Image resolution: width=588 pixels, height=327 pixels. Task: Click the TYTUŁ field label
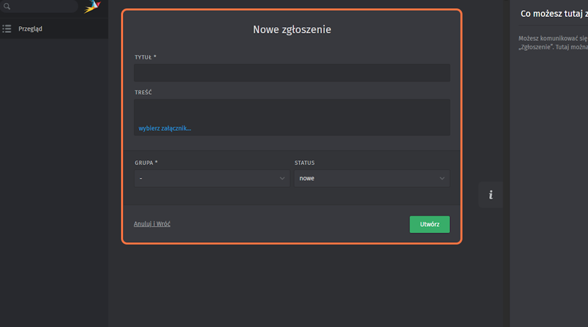pos(145,57)
